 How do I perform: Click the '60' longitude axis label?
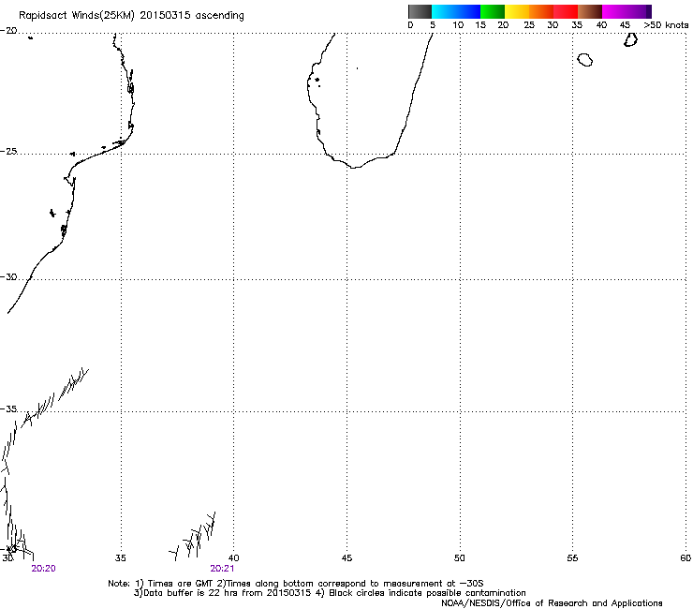pos(686,558)
